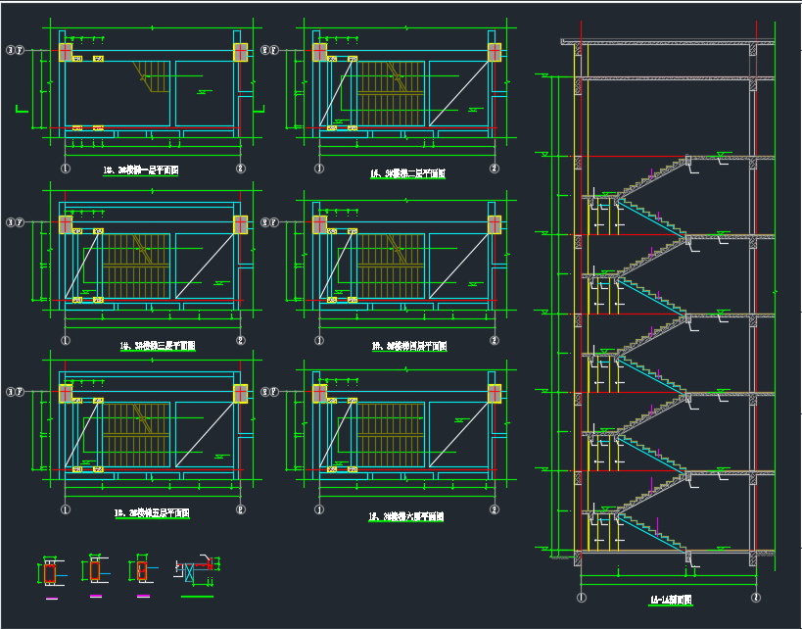802x629 pixels.
Task: Select the 1A-1A剖面图 section title
Action: (x=671, y=601)
